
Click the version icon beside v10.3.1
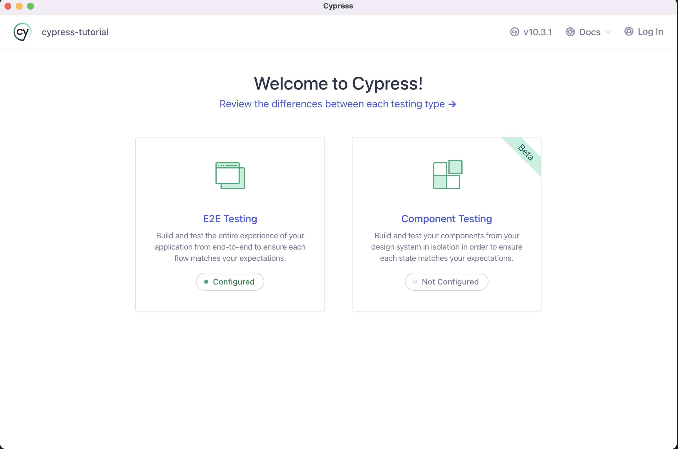point(515,32)
